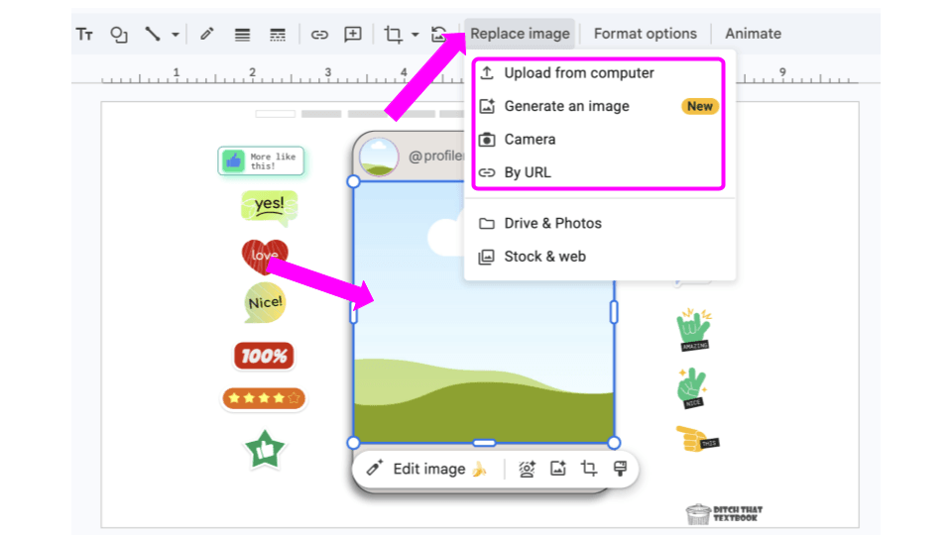Select the 'Nice!' bubble sticker

(x=265, y=303)
